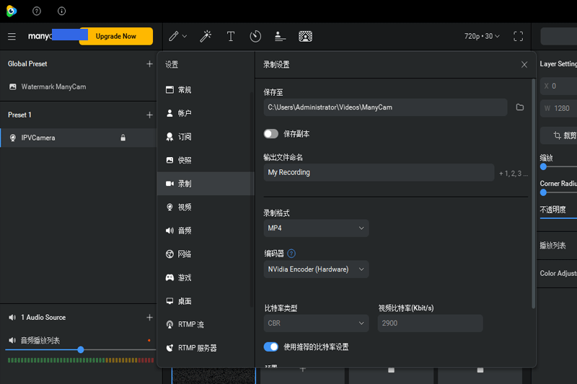Toggle fullscreen preview mode

pyautogui.click(x=518, y=36)
